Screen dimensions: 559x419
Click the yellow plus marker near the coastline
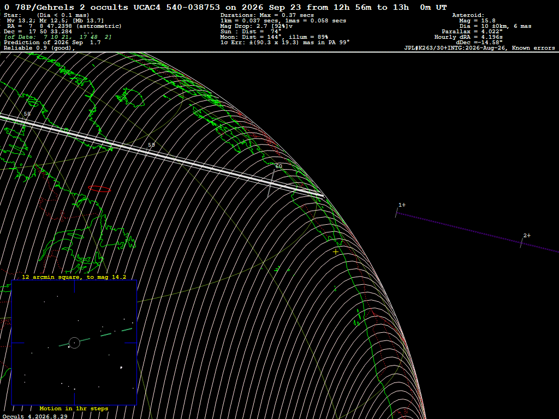[x=336, y=252]
